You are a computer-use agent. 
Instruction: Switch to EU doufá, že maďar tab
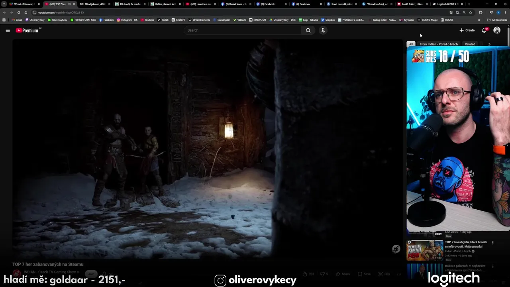129,4
